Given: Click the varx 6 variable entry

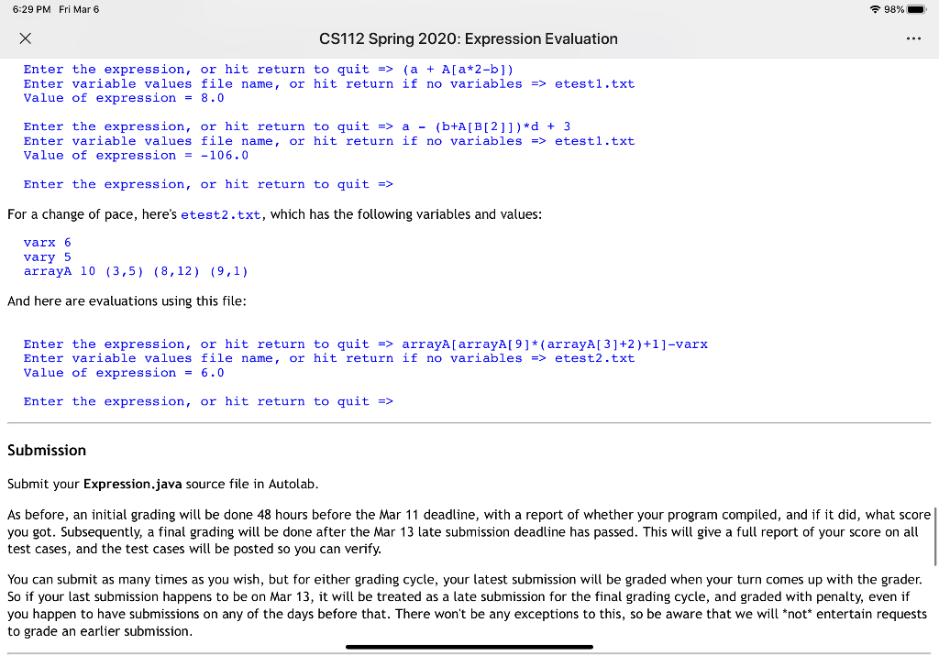Looking at the screenshot, I should (46, 242).
